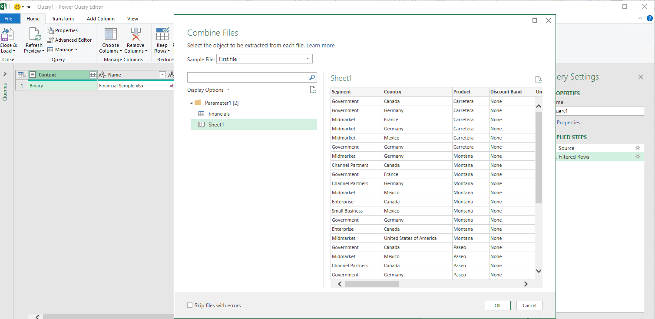The height and width of the screenshot is (319, 655).
Task: Collapse the ribbon with the caret
Action: (x=640, y=18)
